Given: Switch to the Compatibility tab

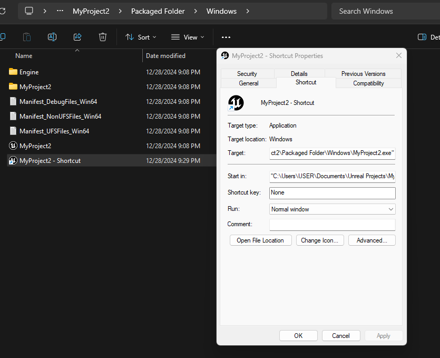Looking at the screenshot, I should click(368, 83).
